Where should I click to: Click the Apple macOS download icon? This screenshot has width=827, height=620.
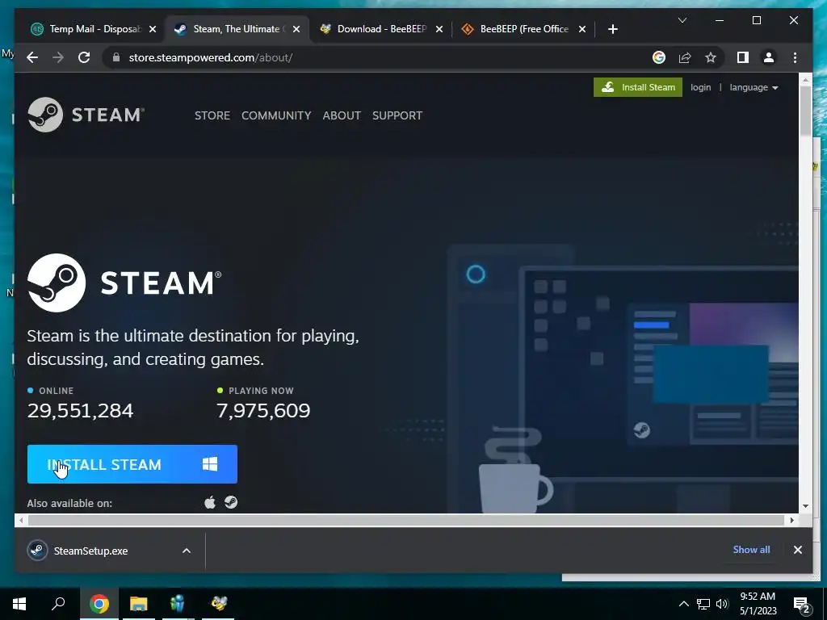(x=210, y=502)
